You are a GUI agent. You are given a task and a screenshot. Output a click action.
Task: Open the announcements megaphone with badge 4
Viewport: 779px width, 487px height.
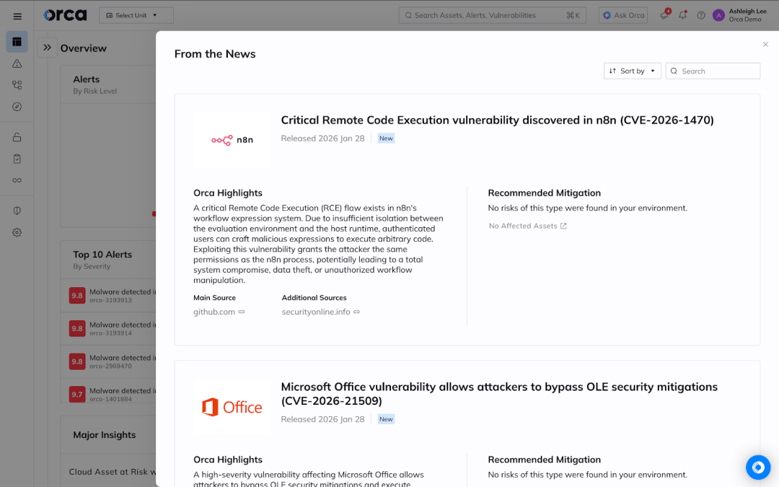tap(664, 15)
